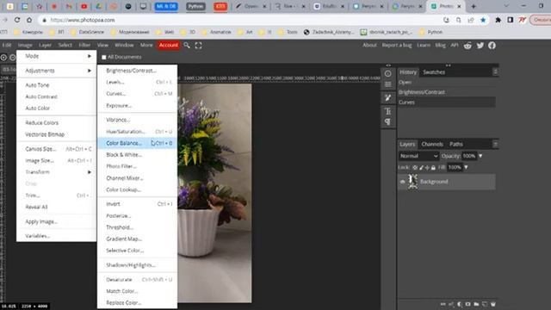
Task: Open the Character panel icon
Action: click(388, 111)
